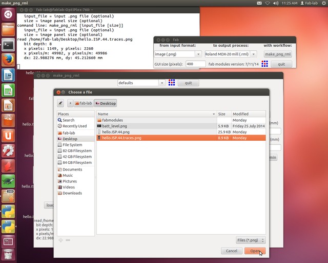
Task: Open the Music bookmark
Action: [x=75, y=175]
